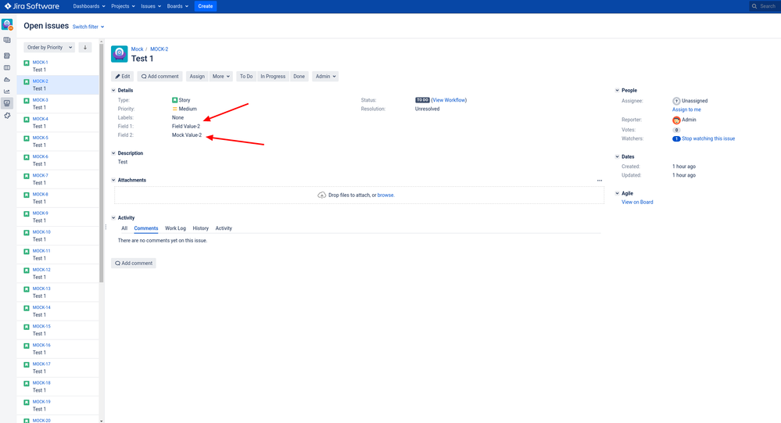Switch to the All activity tab
The image size is (781, 423).
[124, 228]
